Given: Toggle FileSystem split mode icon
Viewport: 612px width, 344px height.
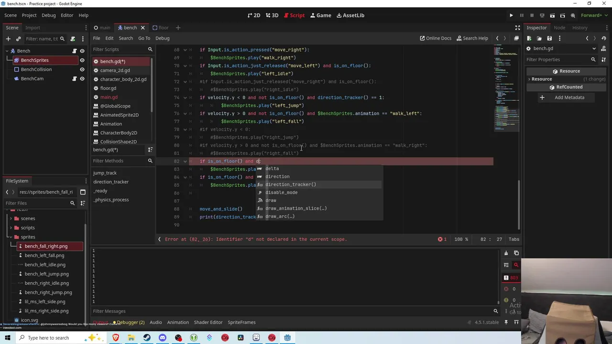Looking at the screenshot, I should [x=83, y=192].
